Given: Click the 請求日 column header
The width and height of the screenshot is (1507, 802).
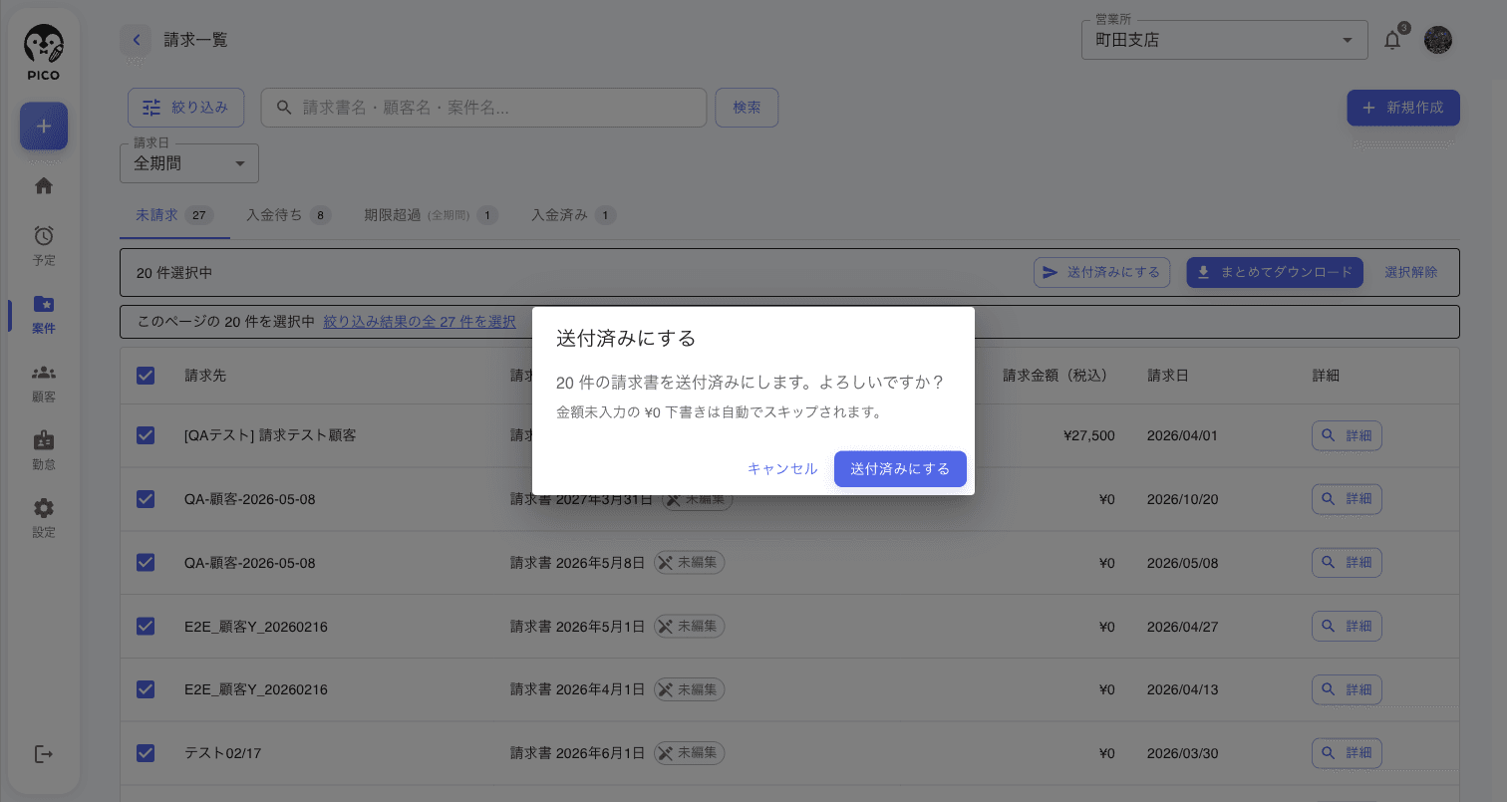Looking at the screenshot, I should pyautogui.click(x=1168, y=376).
